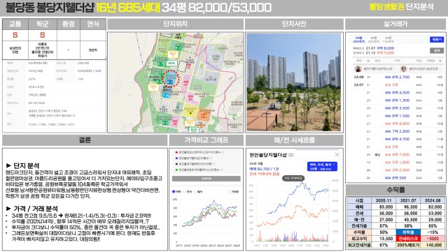The height and width of the screenshot is (252, 448).
Task: Click the blue button in transaction header
Action: (437, 39)
